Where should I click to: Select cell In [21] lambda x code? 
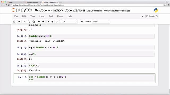[x=91, y=36]
